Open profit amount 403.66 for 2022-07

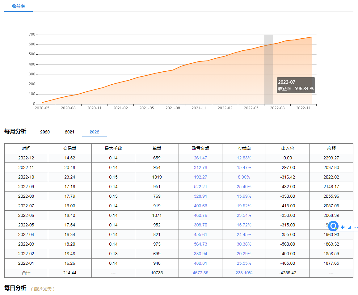pos(200,206)
